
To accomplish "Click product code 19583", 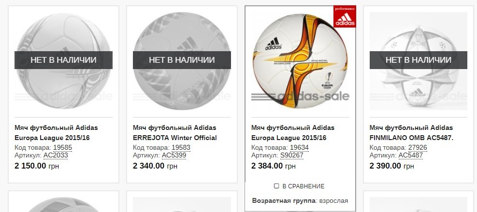I will [x=181, y=148].
